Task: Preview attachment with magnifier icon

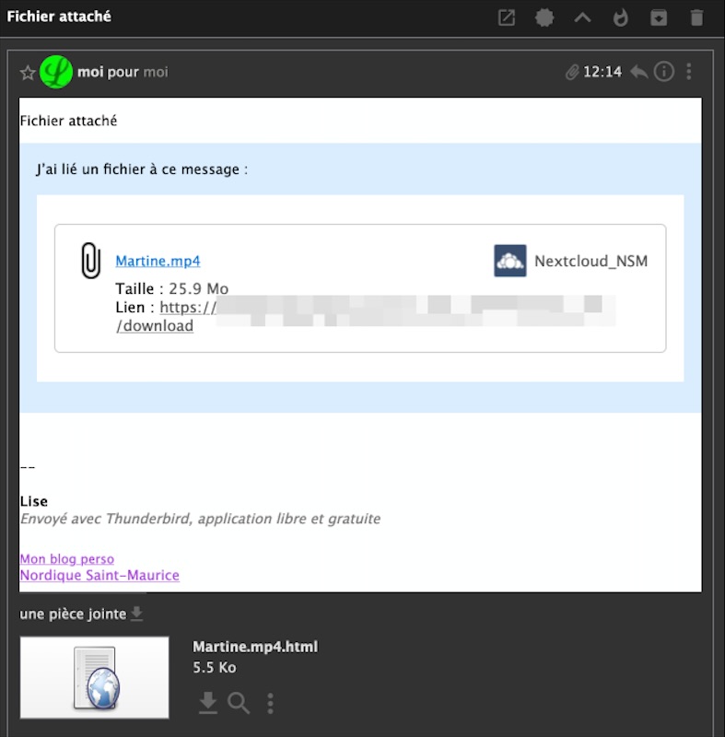Action: pyautogui.click(x=239, y=704)
